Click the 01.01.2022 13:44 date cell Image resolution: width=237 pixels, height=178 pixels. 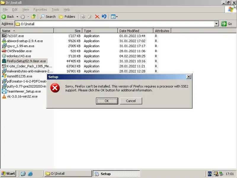tap(132, 36)
